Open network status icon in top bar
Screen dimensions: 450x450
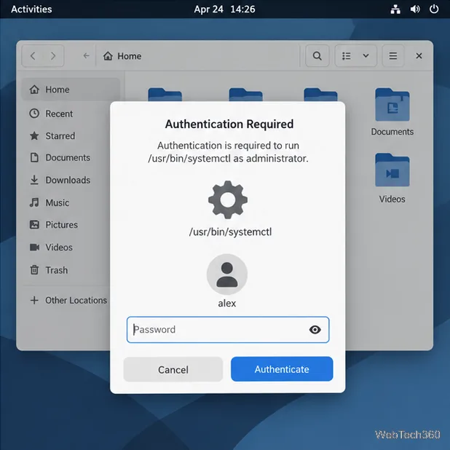pos(395,9)
